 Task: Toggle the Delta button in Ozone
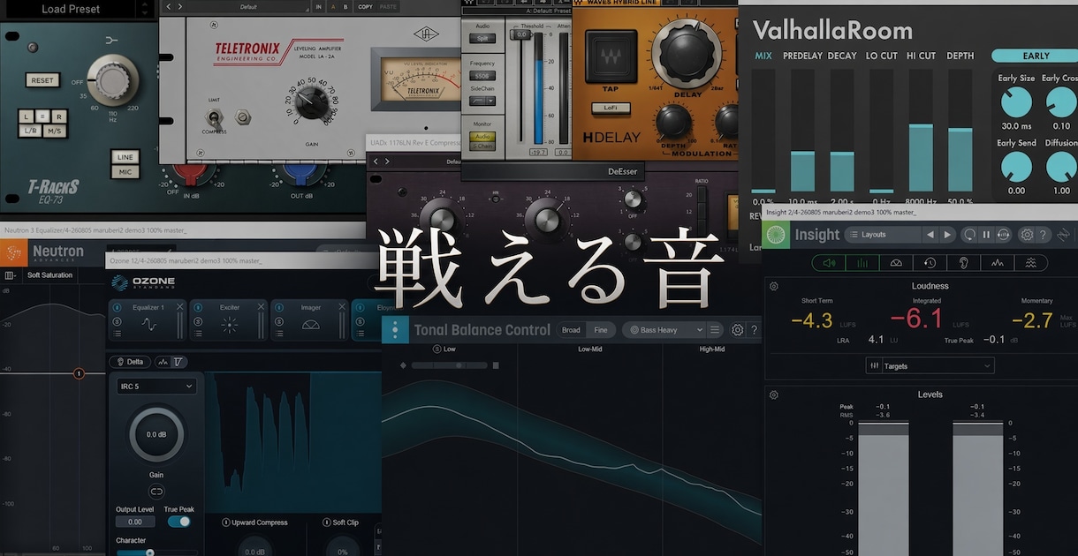click(x=129, y=362)
